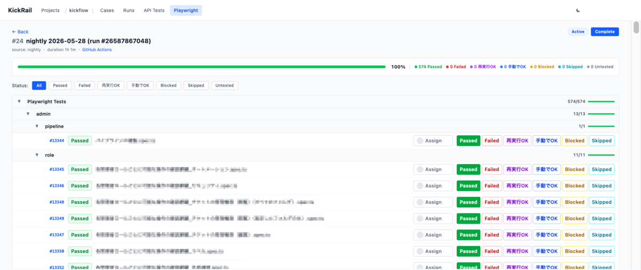Click Passed status badge of #13347

(x=80, y=235)
